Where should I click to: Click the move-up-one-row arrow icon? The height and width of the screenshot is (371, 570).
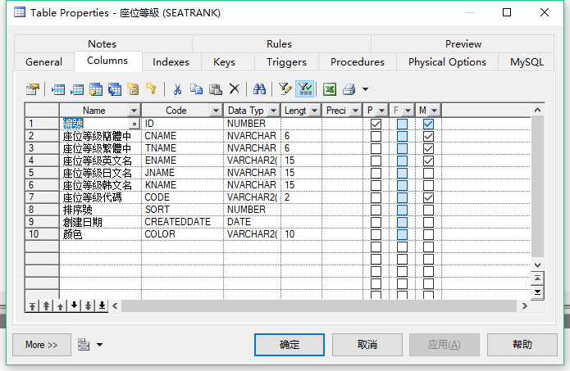point(60,306)
